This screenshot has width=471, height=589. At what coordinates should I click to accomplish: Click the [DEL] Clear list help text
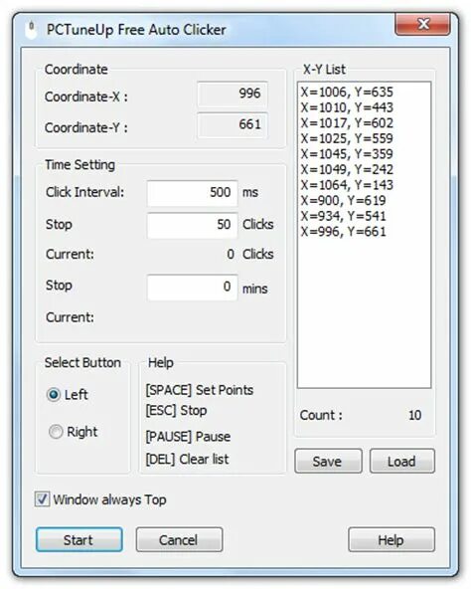coord(187,459)
